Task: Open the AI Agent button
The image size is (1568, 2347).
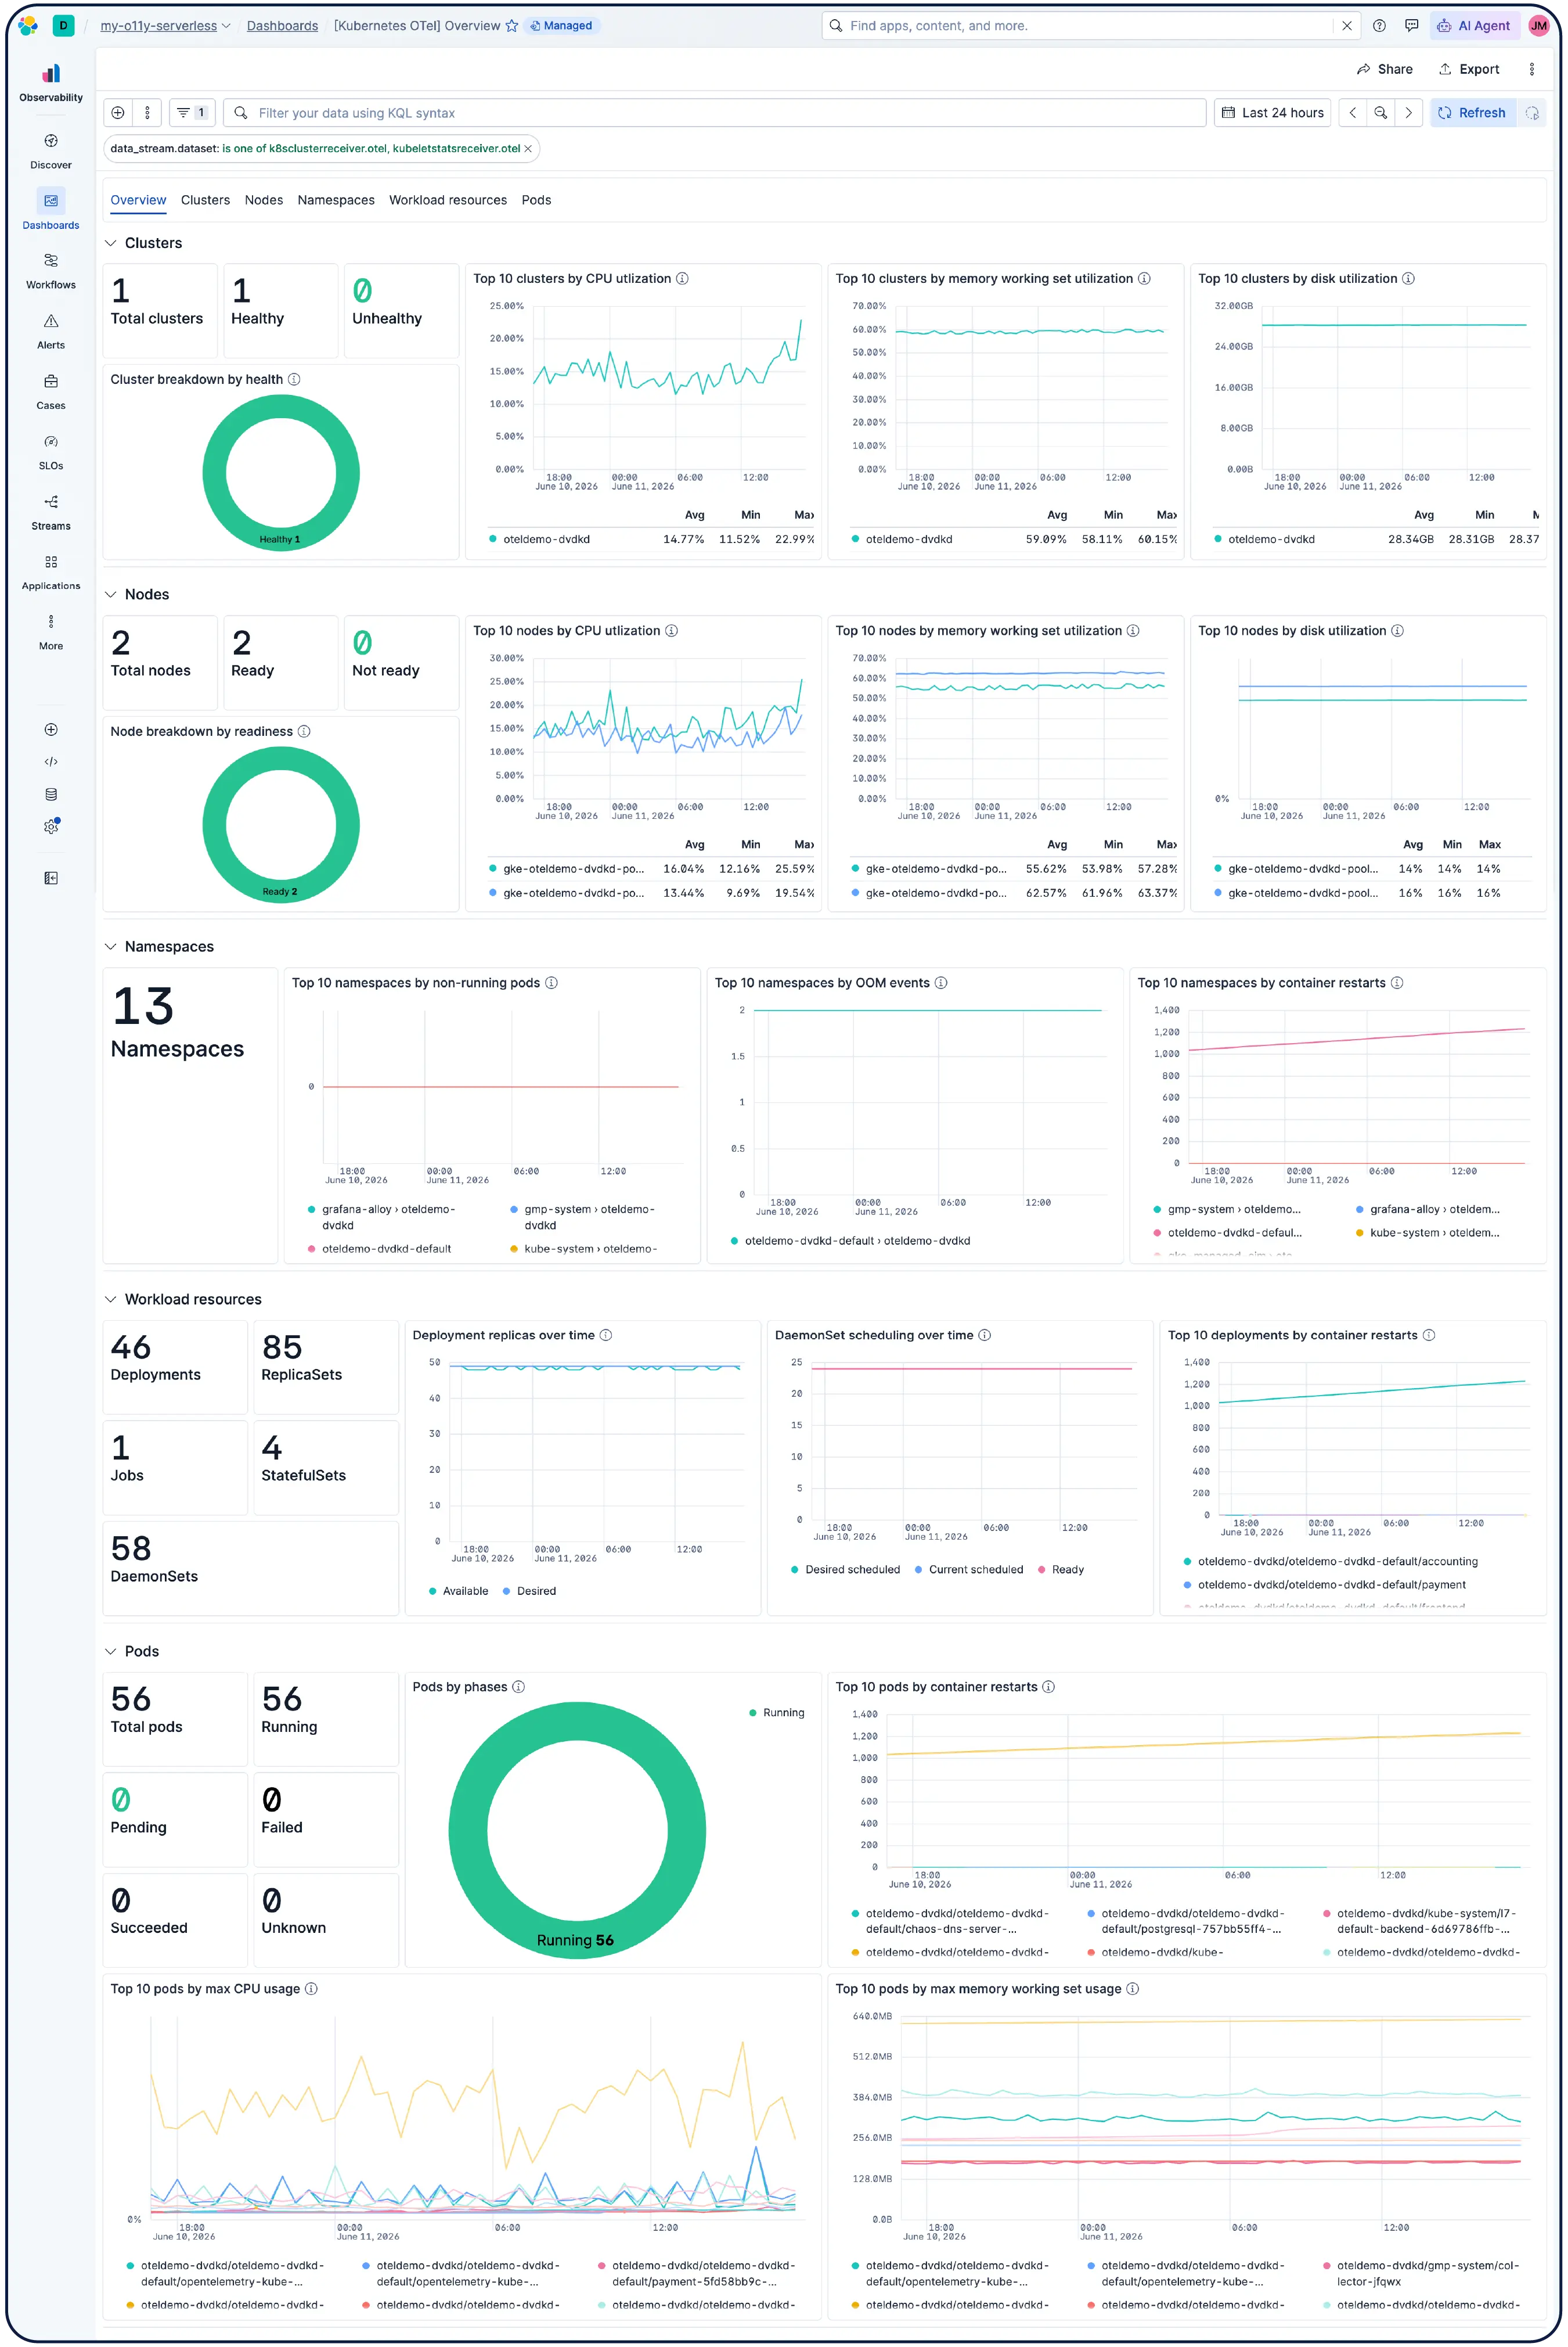Action: point(1474,26)
